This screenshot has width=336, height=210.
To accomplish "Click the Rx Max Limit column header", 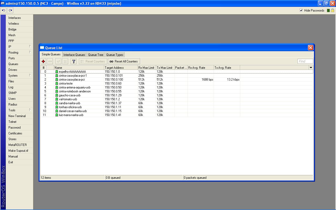I will tap(147, 68).
